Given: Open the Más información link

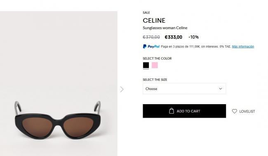Looking at the screenshot, I should [243, 47].
